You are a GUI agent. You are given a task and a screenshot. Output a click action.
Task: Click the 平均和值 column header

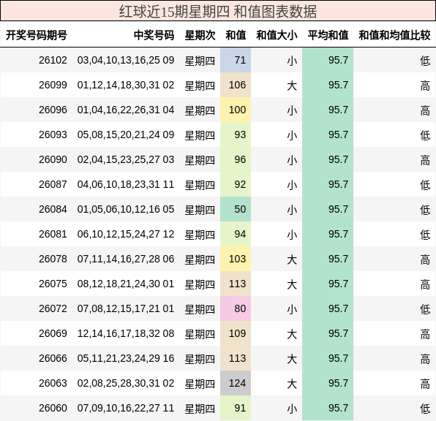pyautogui.click(x=328, y=35)
